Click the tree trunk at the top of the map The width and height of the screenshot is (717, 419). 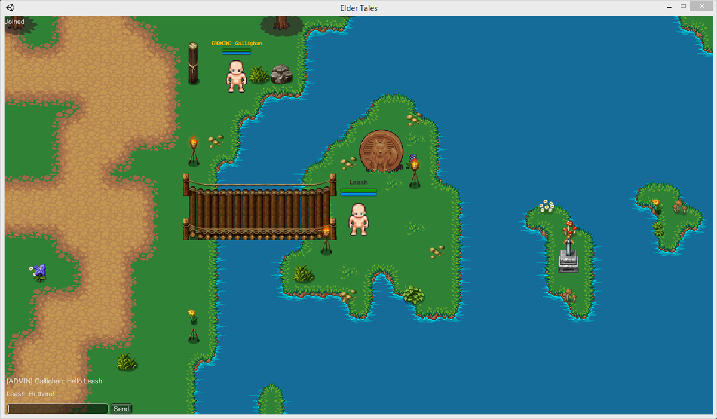click(x=281, y=23)
